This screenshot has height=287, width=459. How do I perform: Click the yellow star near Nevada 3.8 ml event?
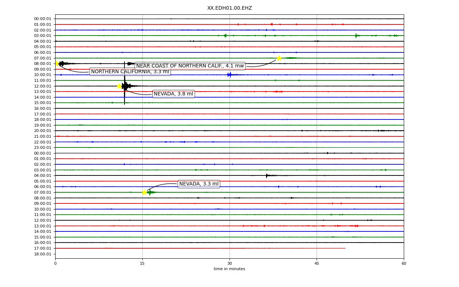pyautogui.click(x=119, y=86)
